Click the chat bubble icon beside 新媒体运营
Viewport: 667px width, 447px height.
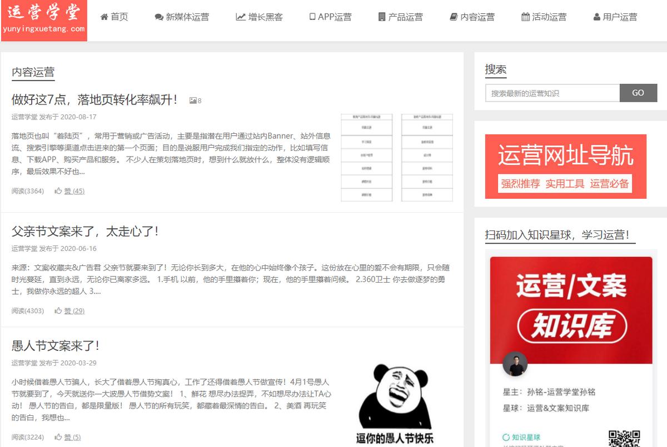(x=160, y=17)
